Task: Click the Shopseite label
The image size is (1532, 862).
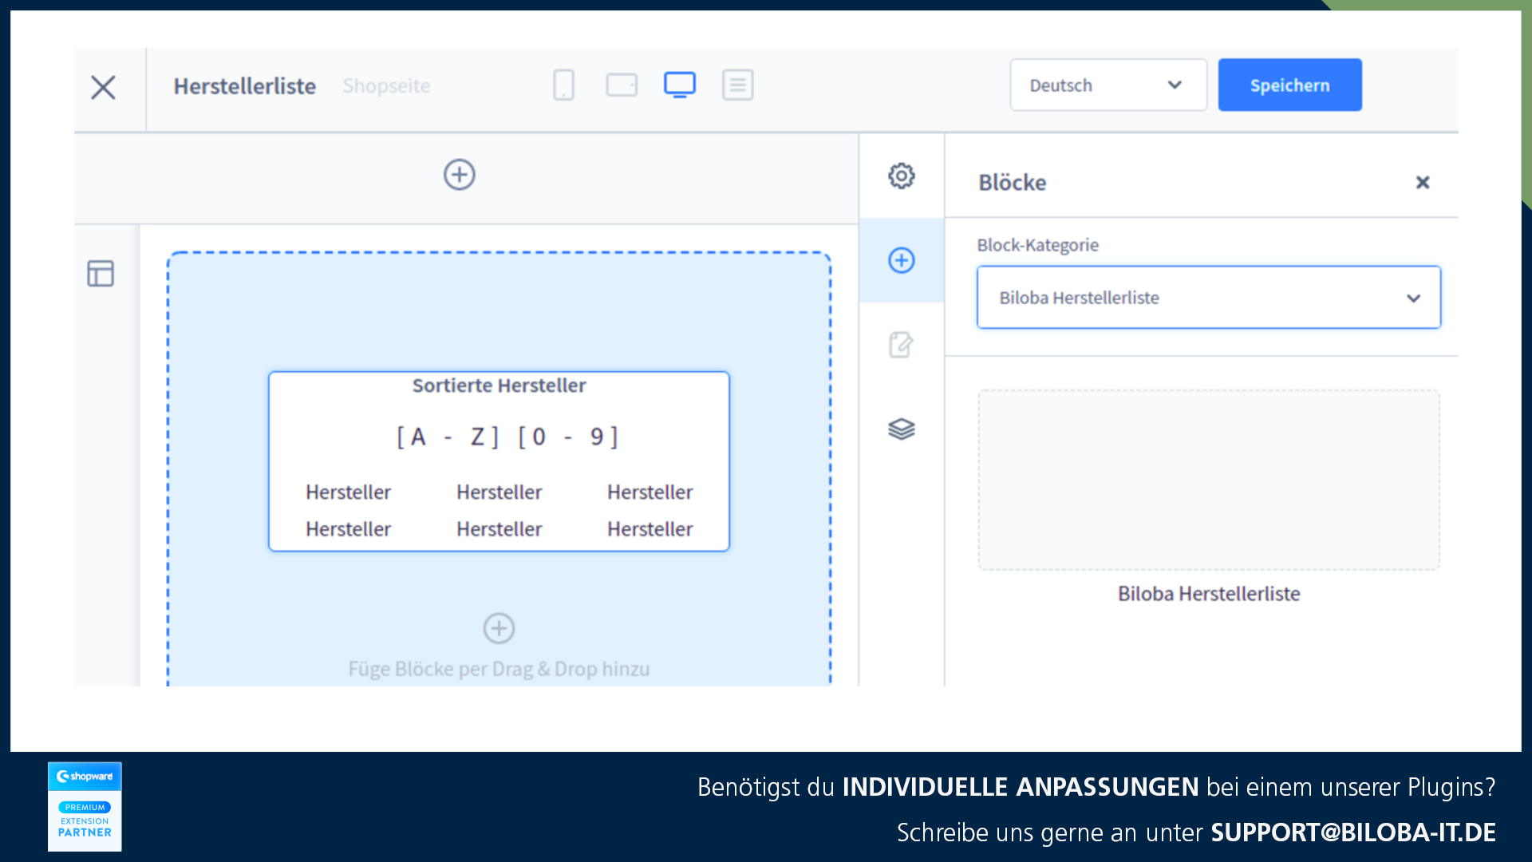Action: click(x=386, y=86)
